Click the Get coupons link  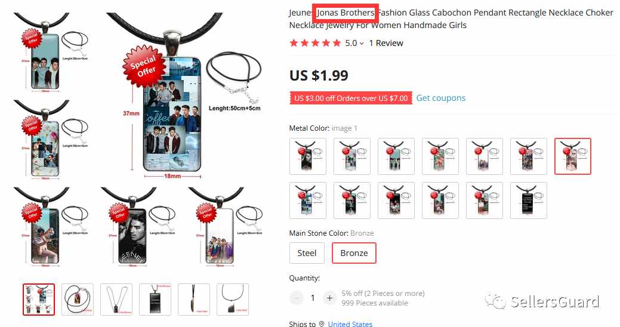[440, 98]
